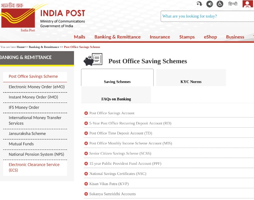Click 'Kisan Vikas Patra (KVP)' text
Viewport: 254px width, 200px height.
109,184
